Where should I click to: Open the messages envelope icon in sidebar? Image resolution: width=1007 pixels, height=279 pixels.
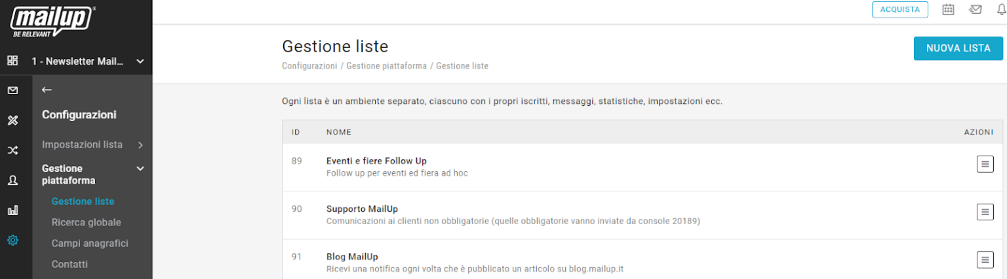tap(12, 90)
